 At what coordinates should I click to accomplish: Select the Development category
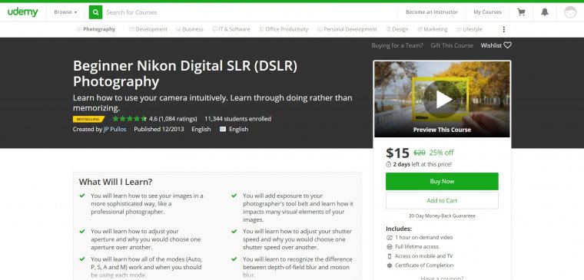[148, 29]
